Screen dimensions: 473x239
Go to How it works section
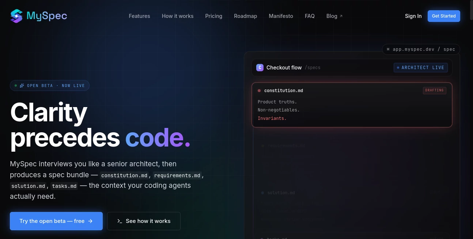178,16
